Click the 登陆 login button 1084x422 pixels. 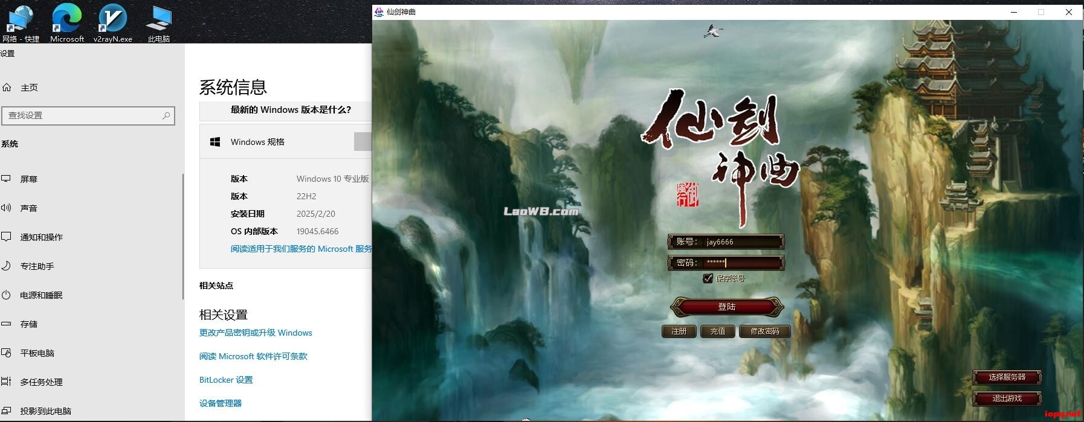tap(726, 307)
